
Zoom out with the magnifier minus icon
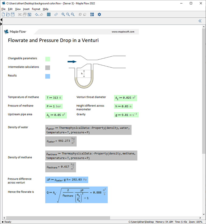[68, 15]
